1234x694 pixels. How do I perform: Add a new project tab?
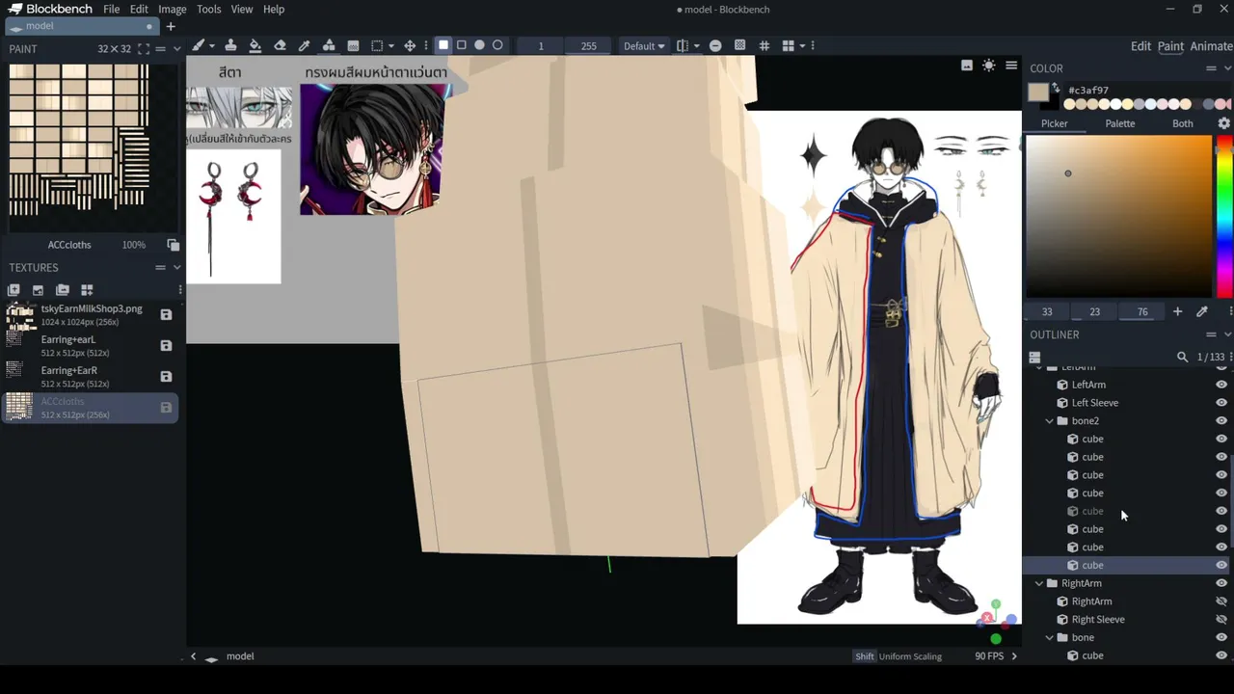171,26
